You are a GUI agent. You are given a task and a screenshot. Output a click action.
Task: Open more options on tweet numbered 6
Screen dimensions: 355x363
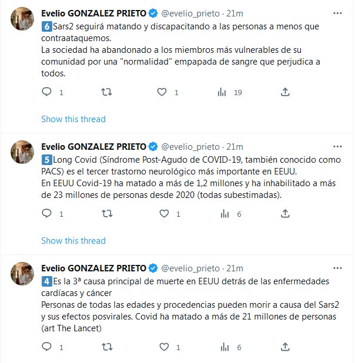coord(335,12)
